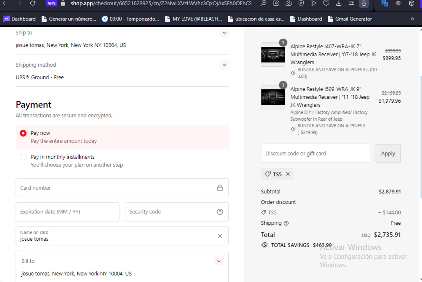Open the 'ubicacion de casa es...' bookmark

pos(256,19)
